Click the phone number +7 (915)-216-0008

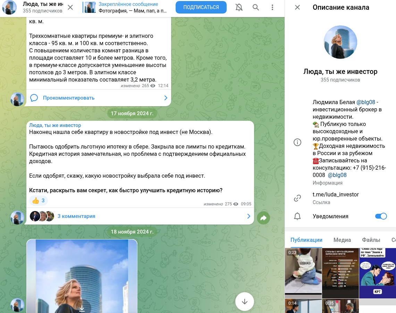[349, 171]
